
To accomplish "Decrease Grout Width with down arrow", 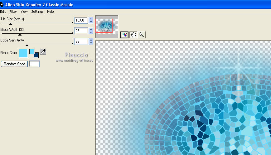I will [x=91, y=32].
